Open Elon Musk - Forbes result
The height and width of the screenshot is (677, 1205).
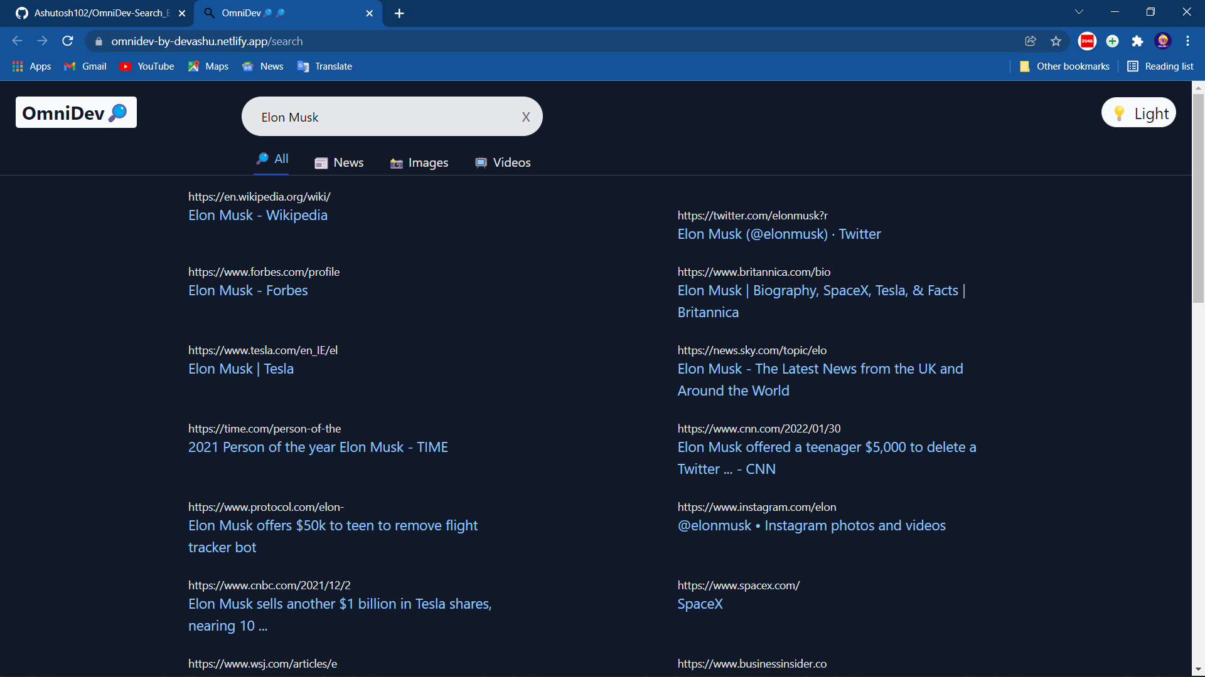[x=248, y=290]
